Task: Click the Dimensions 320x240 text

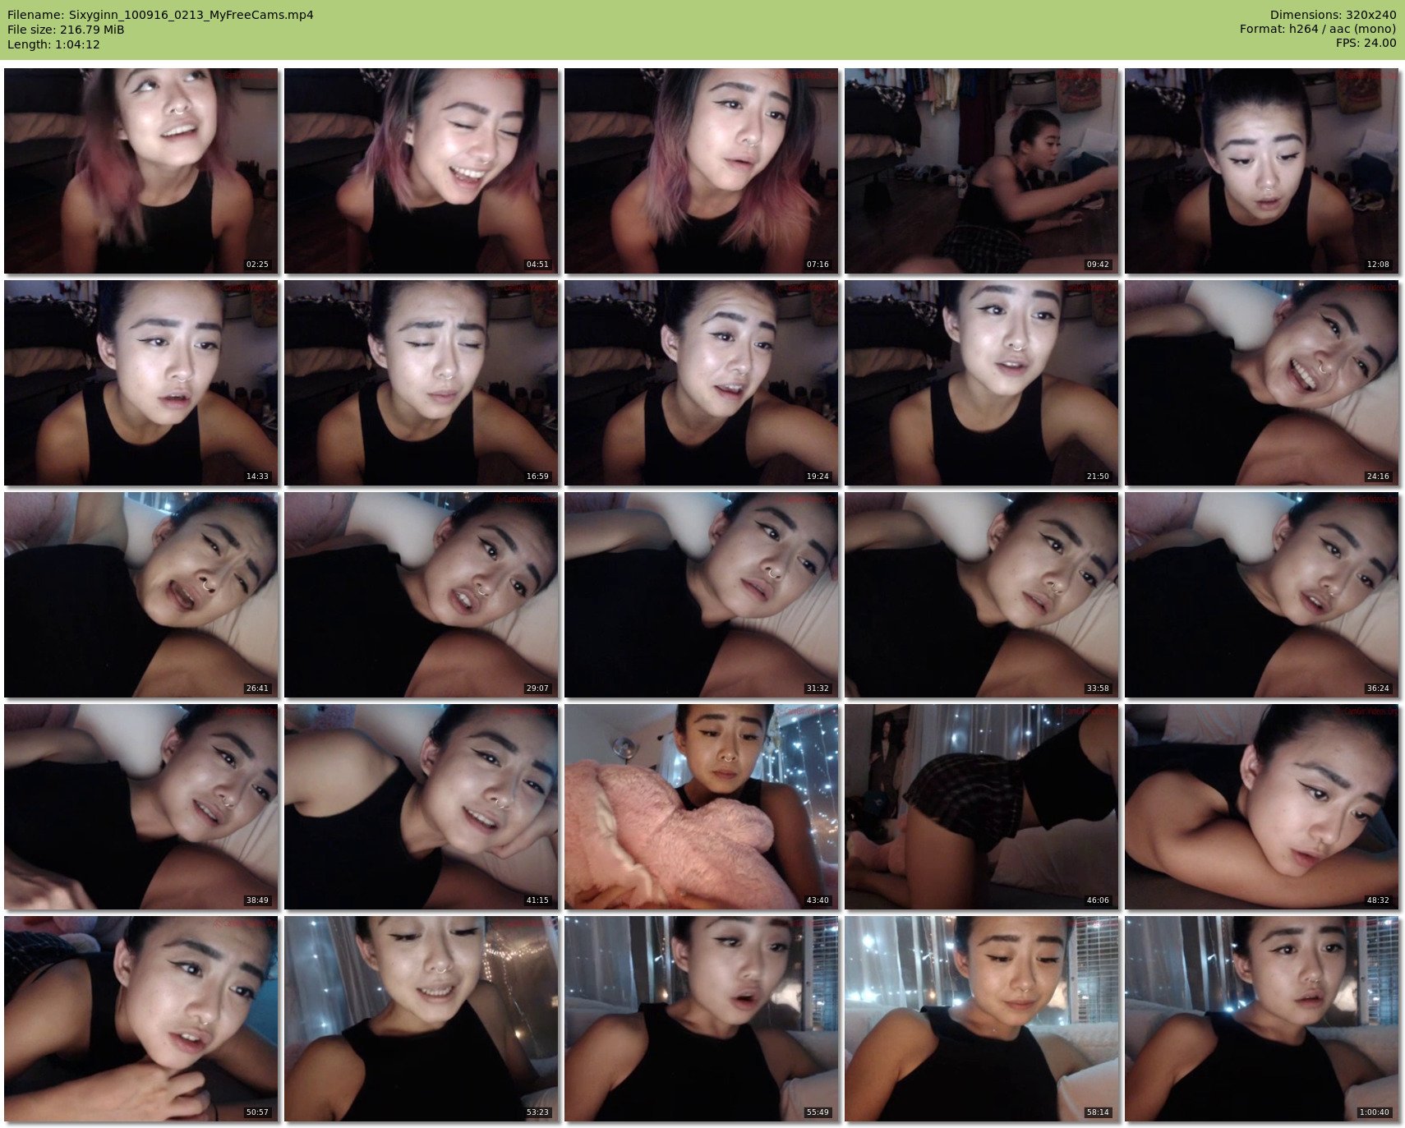Action: 1333,15
